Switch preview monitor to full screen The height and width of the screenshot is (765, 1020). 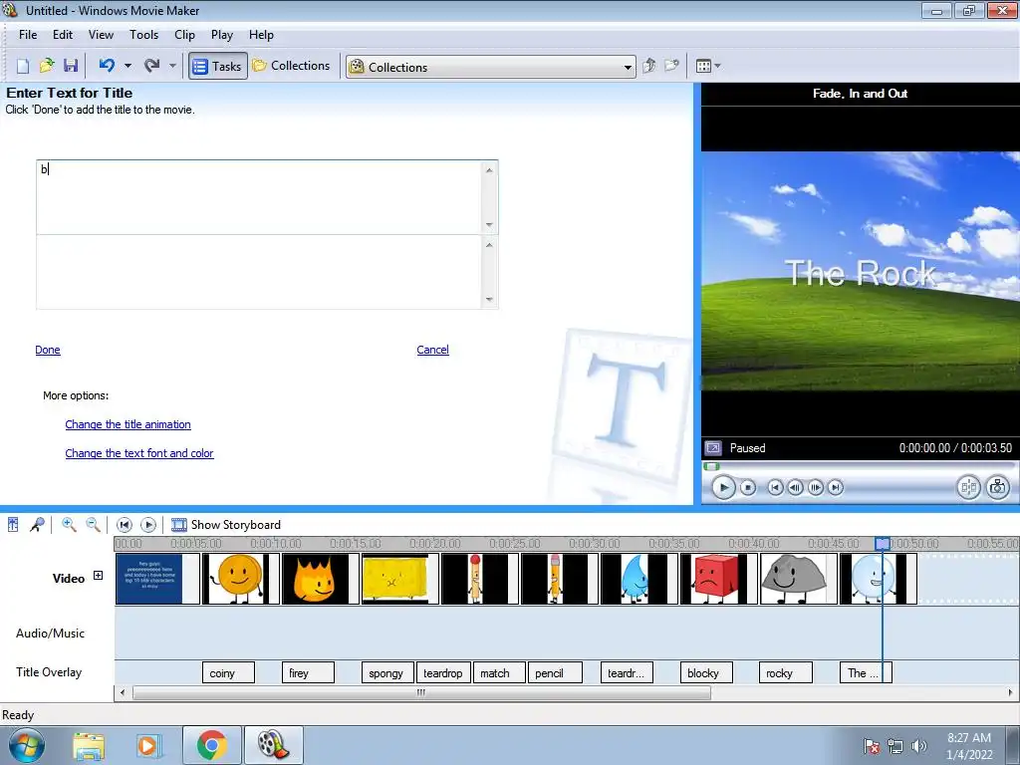click(x=713, y=448)
